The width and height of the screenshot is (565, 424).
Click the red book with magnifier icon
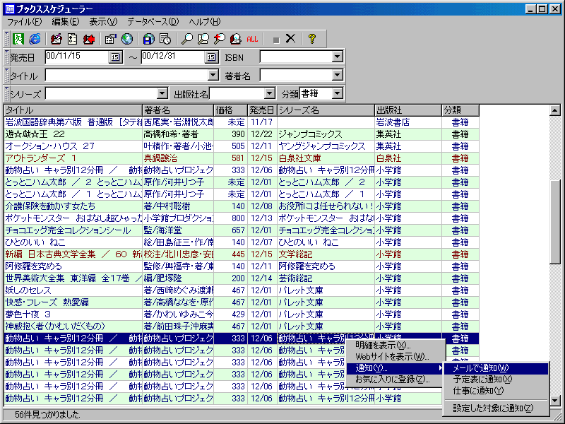point(236,39)
